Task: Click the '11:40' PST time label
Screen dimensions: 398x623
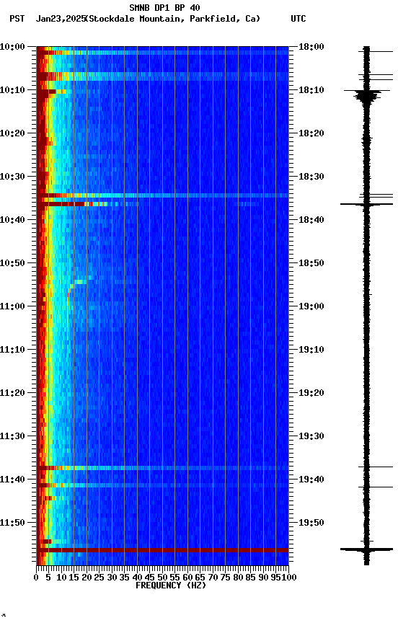Action: pos(12,480)
